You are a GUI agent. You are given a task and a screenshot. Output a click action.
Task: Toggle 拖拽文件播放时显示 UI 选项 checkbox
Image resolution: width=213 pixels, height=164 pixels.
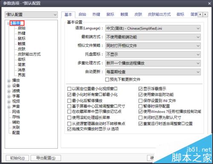pyautogui.click(x=69, y=129)
